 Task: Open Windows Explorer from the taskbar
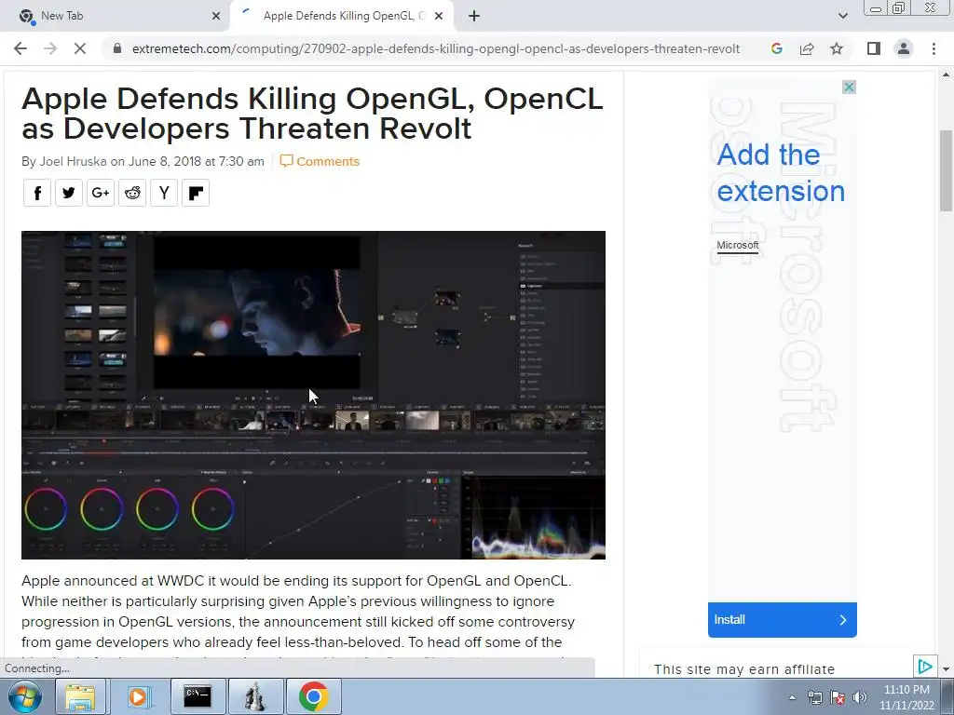(x=80, y=696)
